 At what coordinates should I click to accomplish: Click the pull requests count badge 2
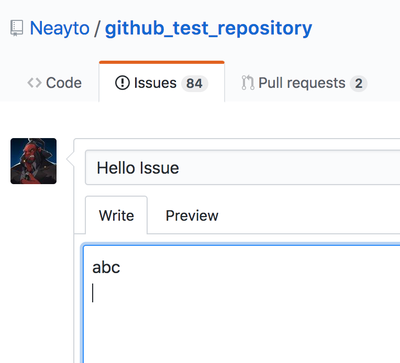tap(359, 83)
